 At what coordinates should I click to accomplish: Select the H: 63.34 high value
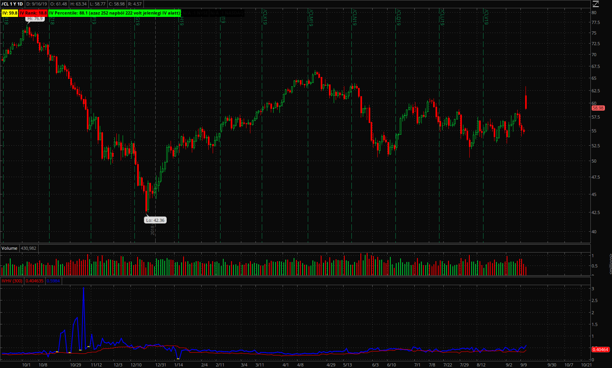coord(79,4)
